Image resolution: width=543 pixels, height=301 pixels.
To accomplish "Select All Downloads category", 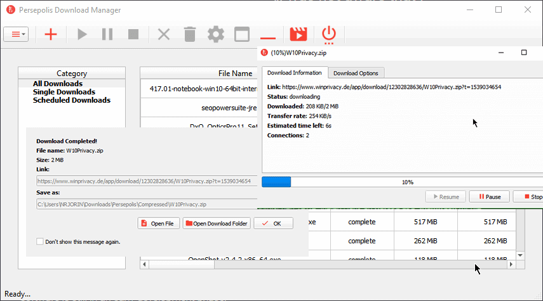I will (58, 84).
